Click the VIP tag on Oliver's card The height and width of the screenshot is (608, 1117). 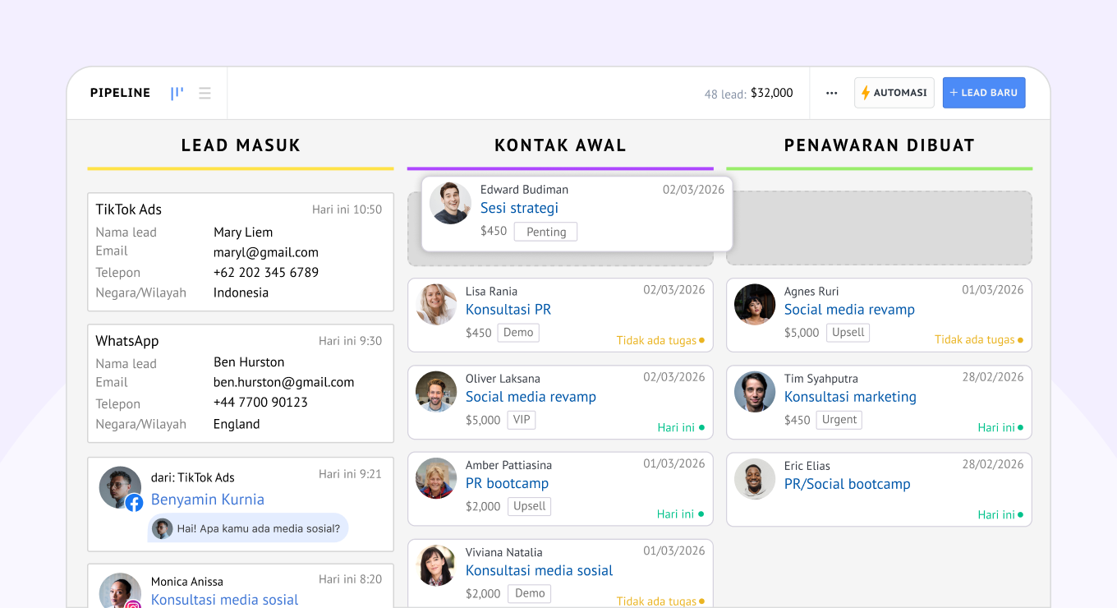coord(522,420)
